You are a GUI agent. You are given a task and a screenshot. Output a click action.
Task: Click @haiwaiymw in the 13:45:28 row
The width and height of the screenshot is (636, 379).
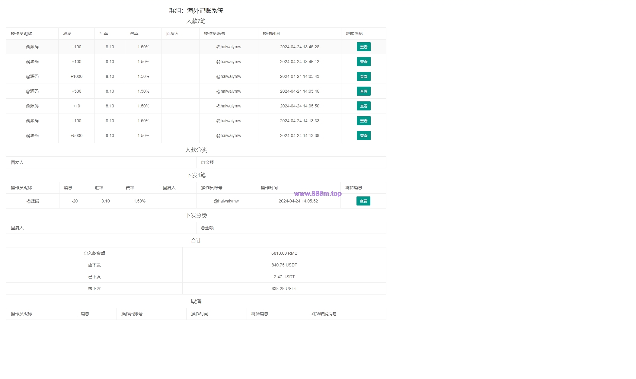pos(229,47)
